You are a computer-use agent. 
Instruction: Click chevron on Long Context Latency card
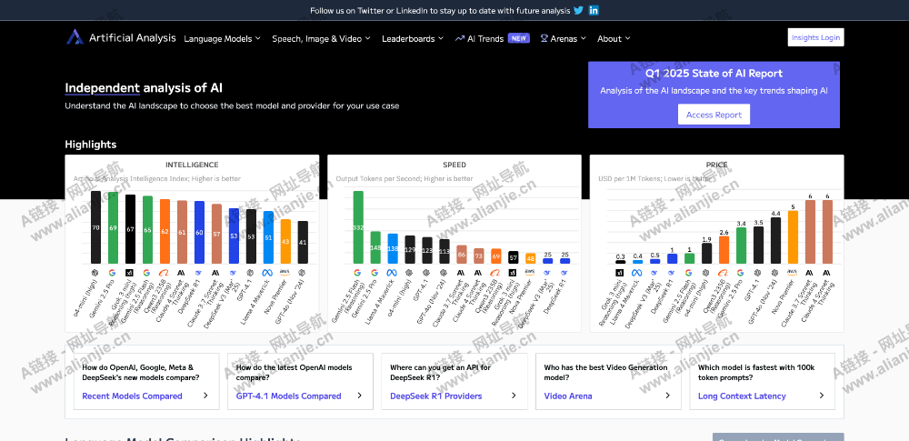(822, 396)
